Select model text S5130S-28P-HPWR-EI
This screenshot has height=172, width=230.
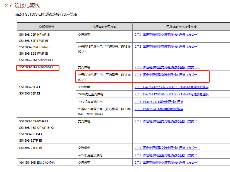[35, 35]
